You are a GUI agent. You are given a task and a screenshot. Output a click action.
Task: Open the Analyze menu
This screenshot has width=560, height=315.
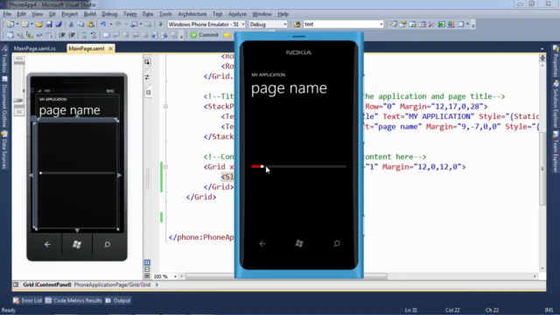[237, 14]
